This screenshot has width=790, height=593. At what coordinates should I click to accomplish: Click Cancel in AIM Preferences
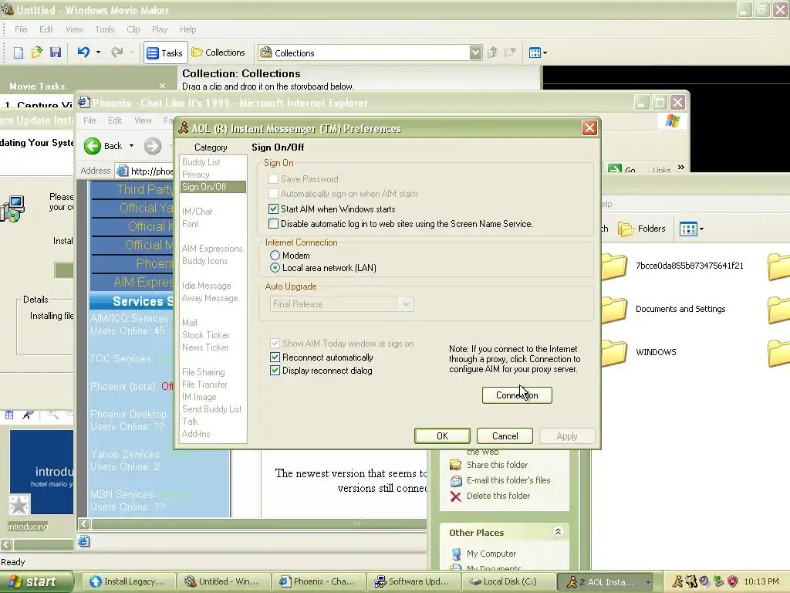[x=505, y=436]
